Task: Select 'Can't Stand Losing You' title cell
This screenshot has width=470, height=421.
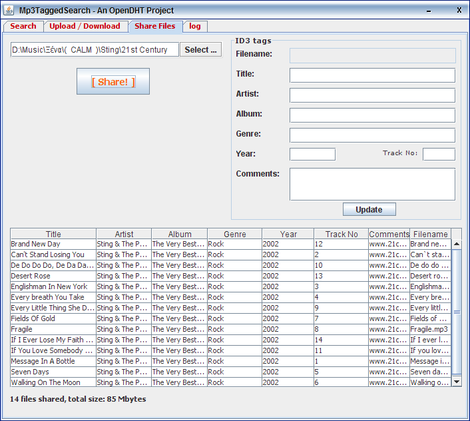Action: click(x=53, y=254)
